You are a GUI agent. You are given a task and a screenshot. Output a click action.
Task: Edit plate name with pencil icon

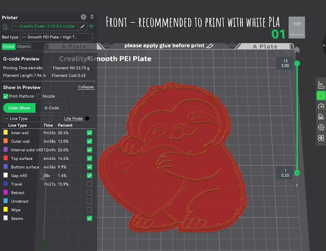tap(210, 46)
